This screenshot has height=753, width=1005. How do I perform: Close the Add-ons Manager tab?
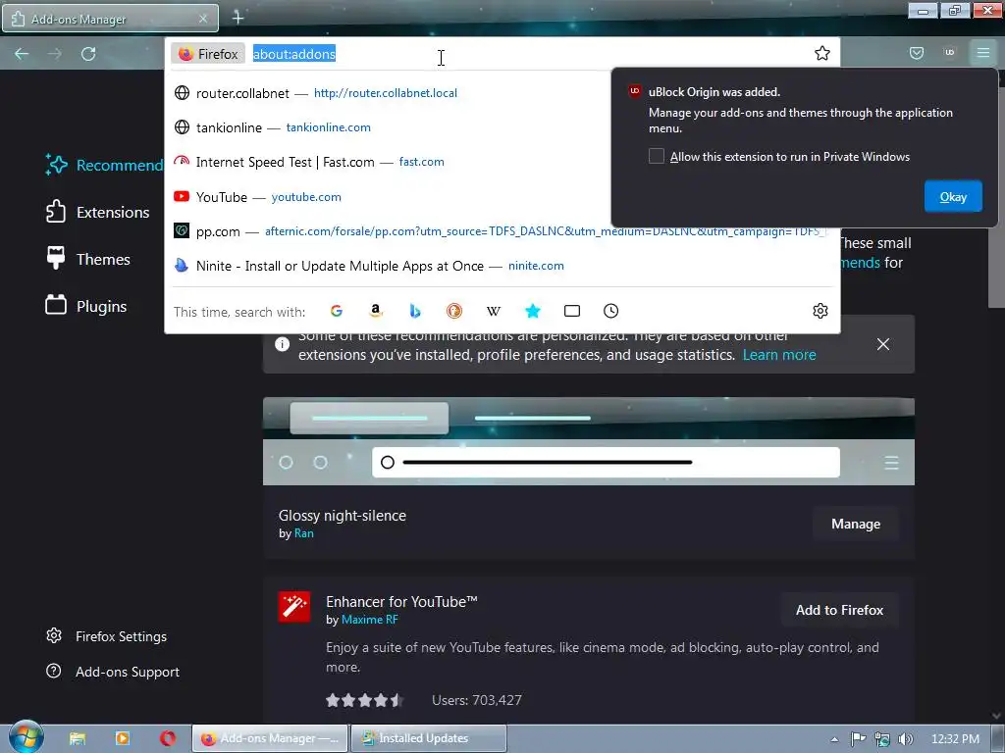pyautogui.click(x=203, y=19)
